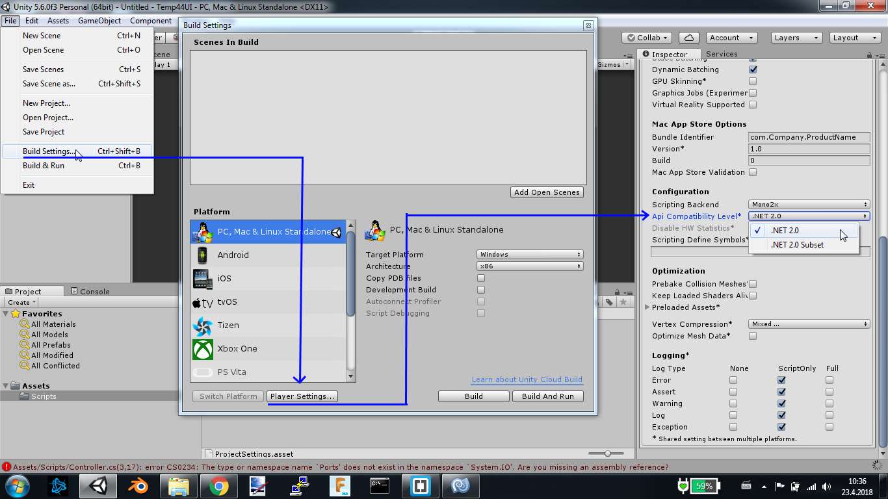Select the PS Vita platform
888x499 pixels.
[x=268, y=372]
